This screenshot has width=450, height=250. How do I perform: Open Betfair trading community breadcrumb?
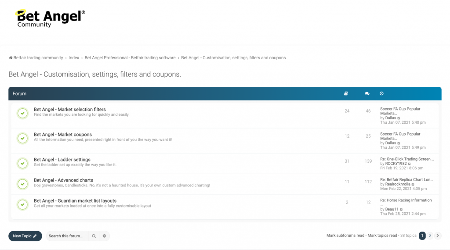pyautogui.click(x=38, y=58)
